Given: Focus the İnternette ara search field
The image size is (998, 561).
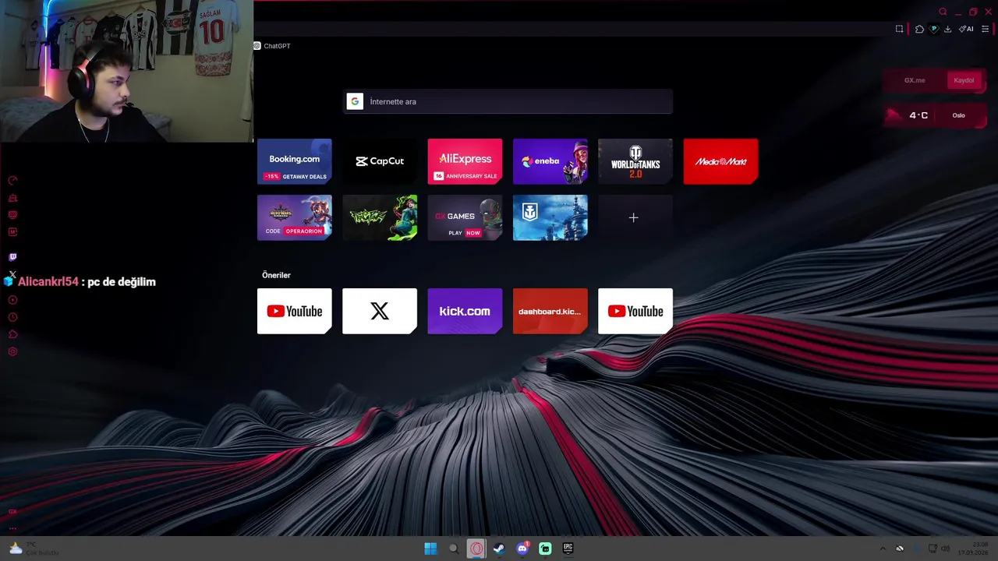Looking at the screenshot, I should [508, 101].
